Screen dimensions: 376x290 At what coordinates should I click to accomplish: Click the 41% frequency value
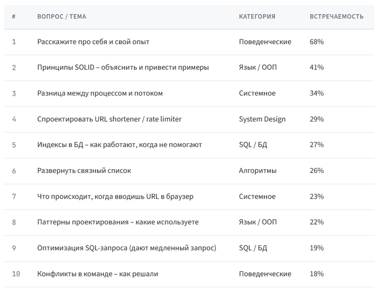click(316, 68)
